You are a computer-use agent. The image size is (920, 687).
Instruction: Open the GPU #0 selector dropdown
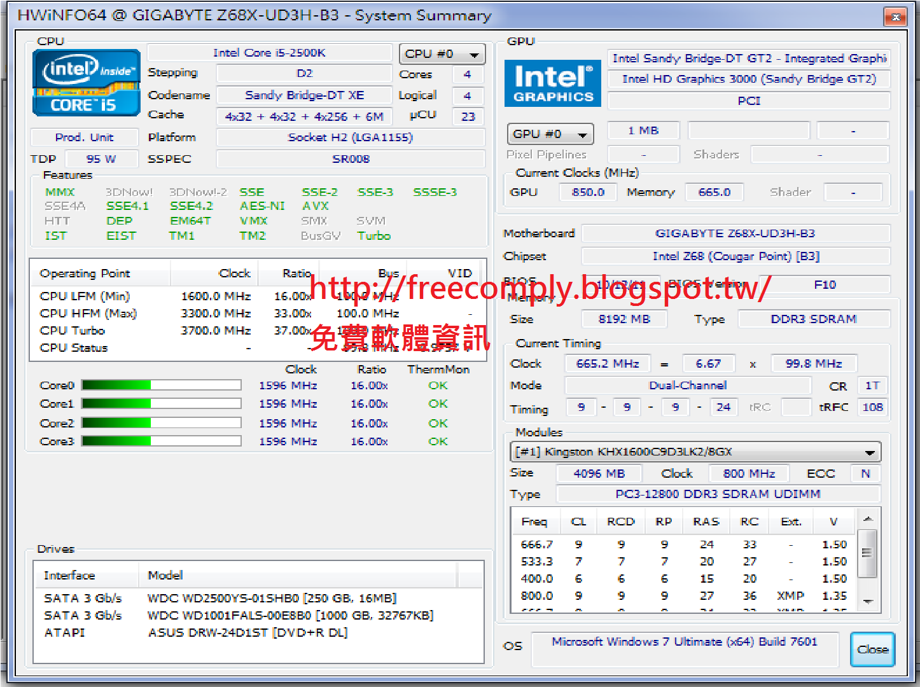(x=550, y=134)
